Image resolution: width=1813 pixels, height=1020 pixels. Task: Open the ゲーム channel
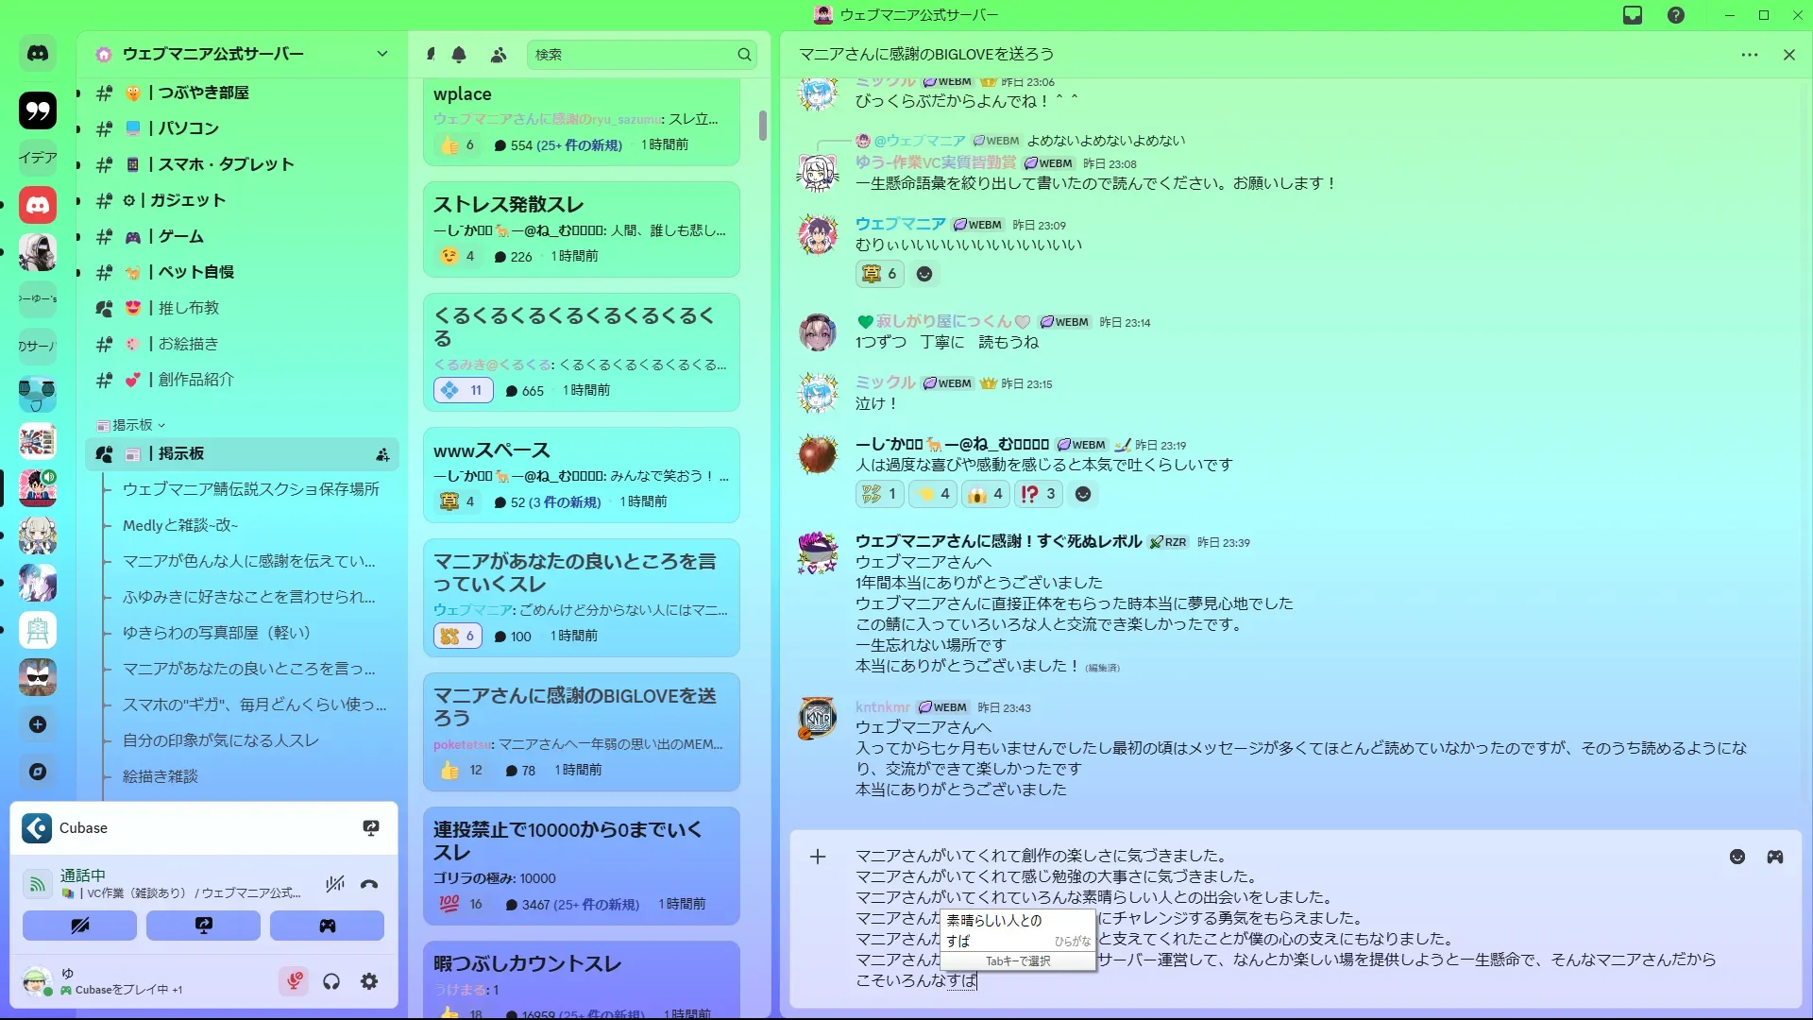pyautogui.click(x=179, y=236)
